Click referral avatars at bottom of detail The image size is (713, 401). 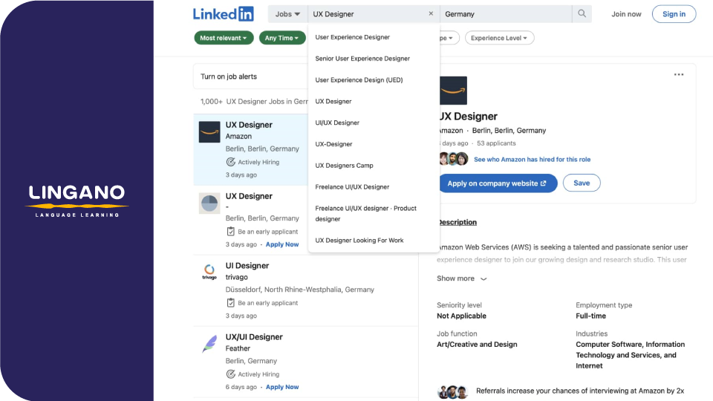click(452, 391)
